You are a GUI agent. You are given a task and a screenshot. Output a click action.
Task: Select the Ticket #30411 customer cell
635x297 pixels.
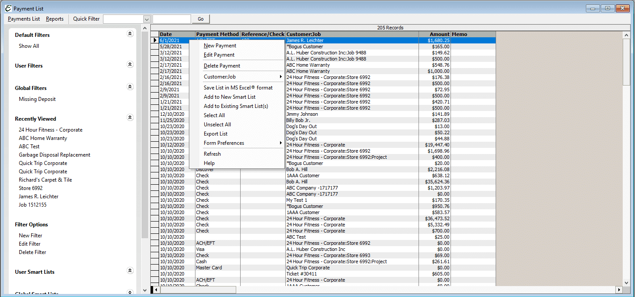(x=352, y=274)
